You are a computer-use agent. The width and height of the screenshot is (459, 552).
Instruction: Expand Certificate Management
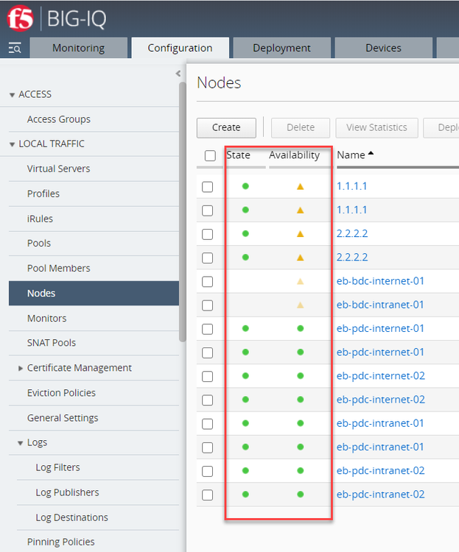(21, 368)
